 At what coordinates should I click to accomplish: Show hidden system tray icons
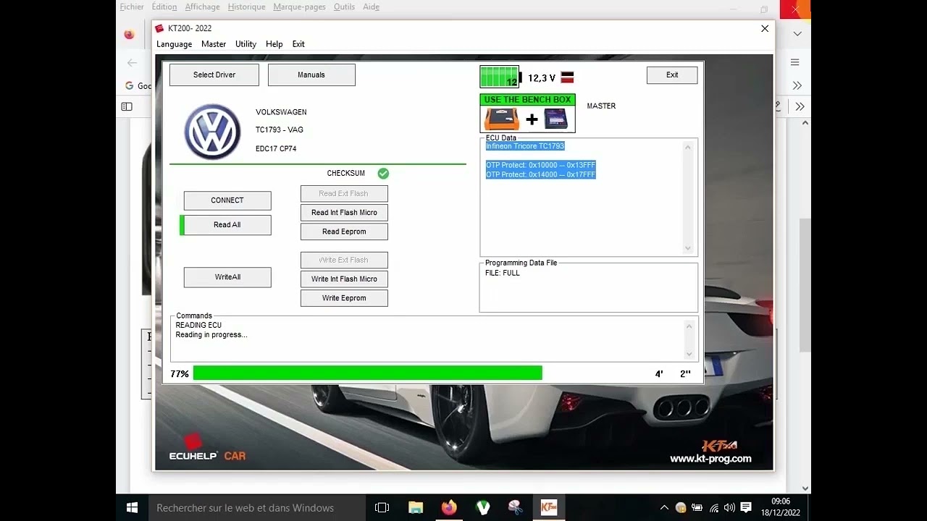(664, 508)
